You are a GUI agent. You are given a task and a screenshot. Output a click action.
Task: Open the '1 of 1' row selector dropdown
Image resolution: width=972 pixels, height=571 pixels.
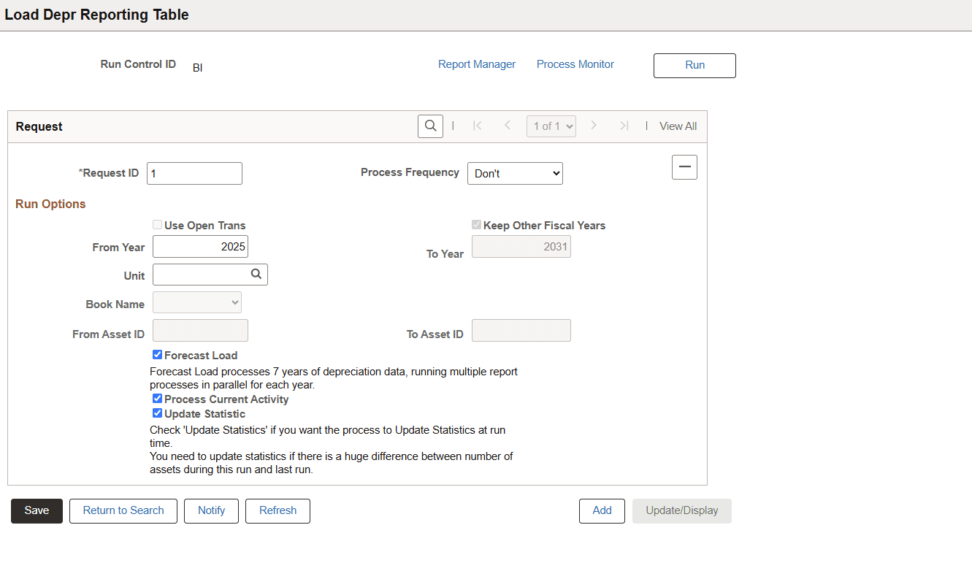[x=551, y=126]
